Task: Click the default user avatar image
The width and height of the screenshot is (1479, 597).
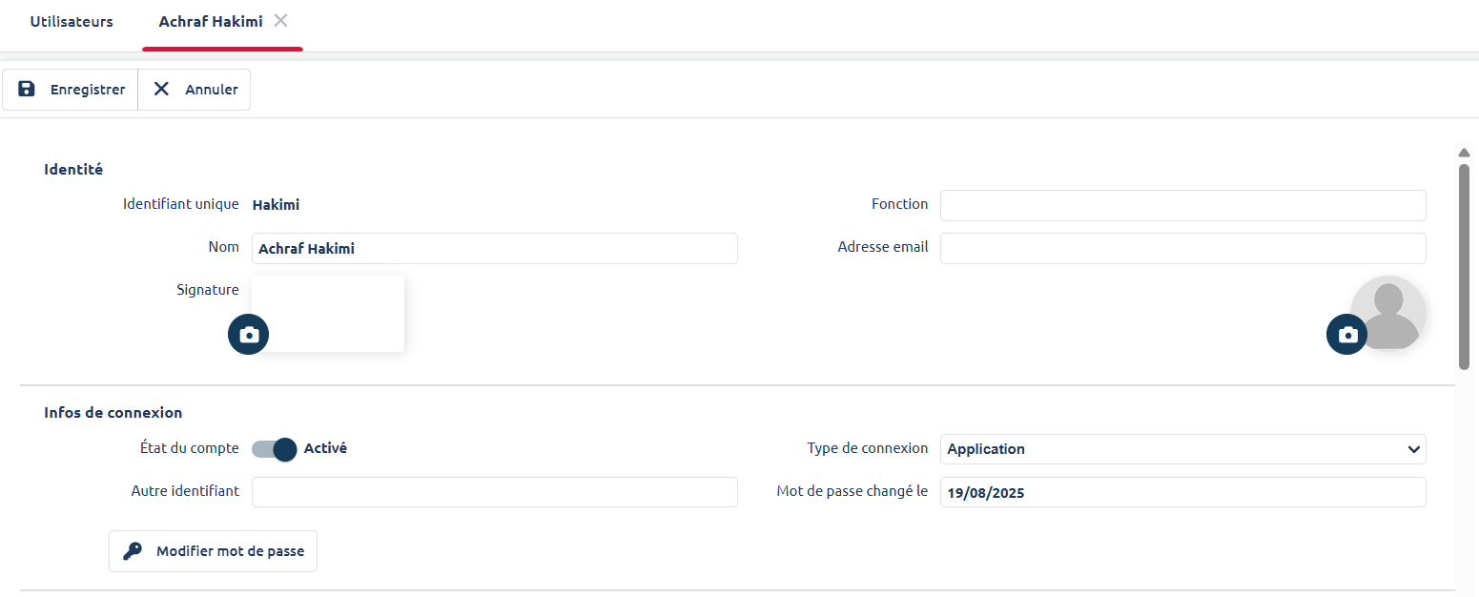Action: tap(1389, 310)
